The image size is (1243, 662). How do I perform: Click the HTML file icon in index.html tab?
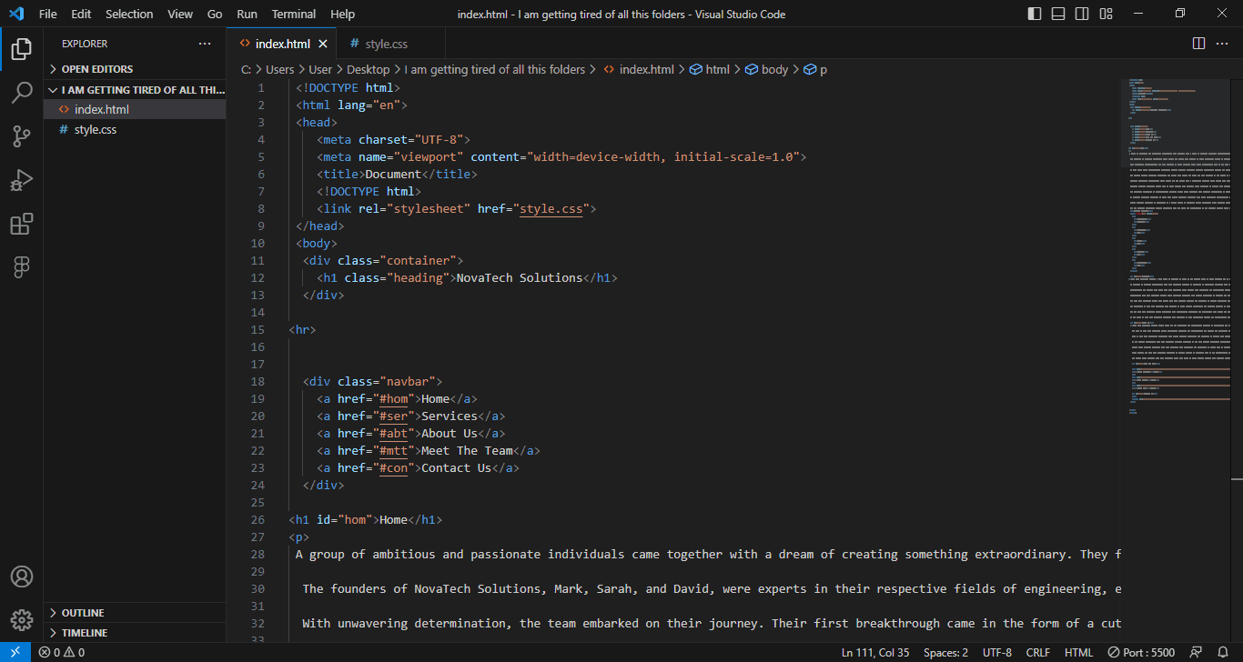point(244,44)
